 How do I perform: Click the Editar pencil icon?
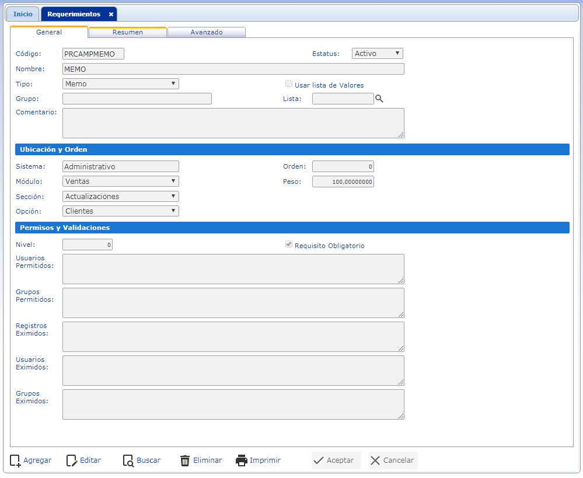[x=72, y=460]
